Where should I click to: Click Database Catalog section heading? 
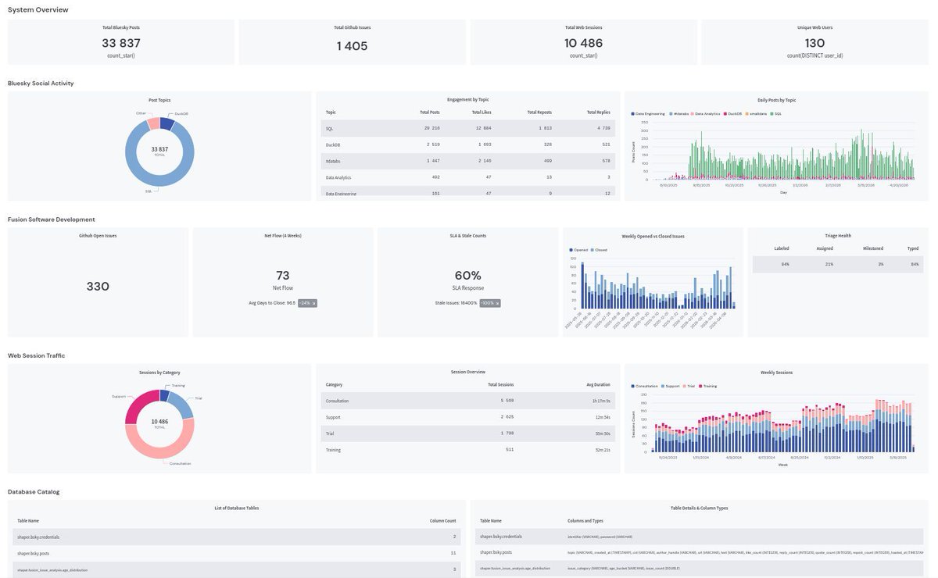[x=34, y=492]
